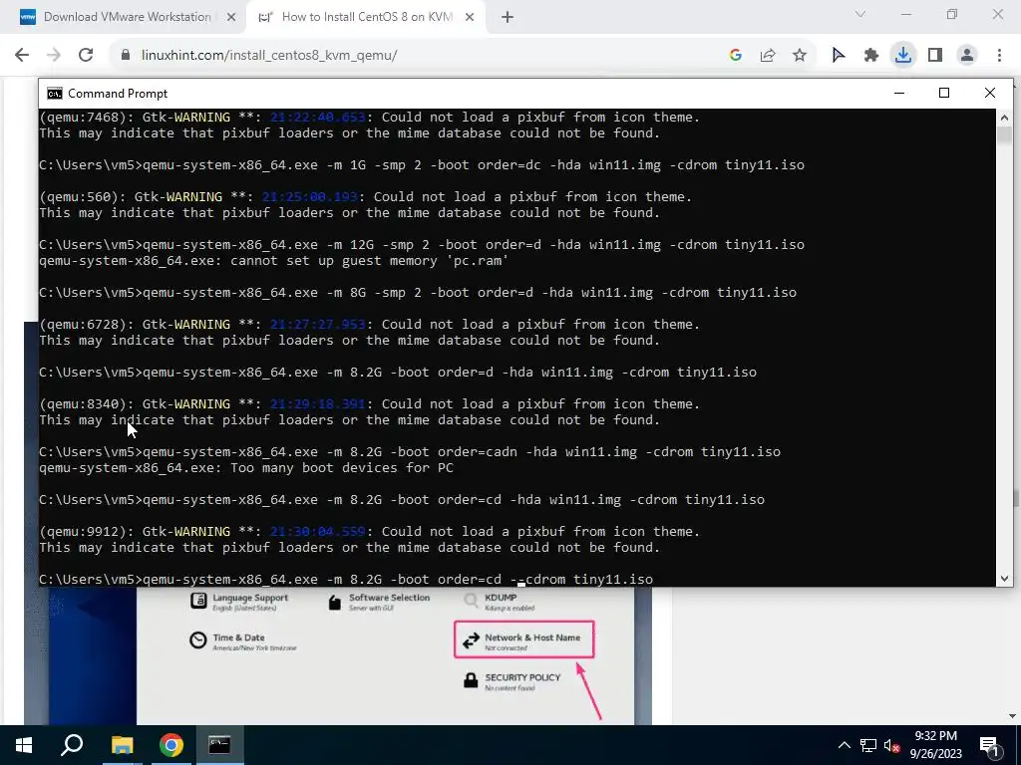Open File Explorer from the taskbar
Viewport: 1021px width, 765px height.
pos(122,745)
